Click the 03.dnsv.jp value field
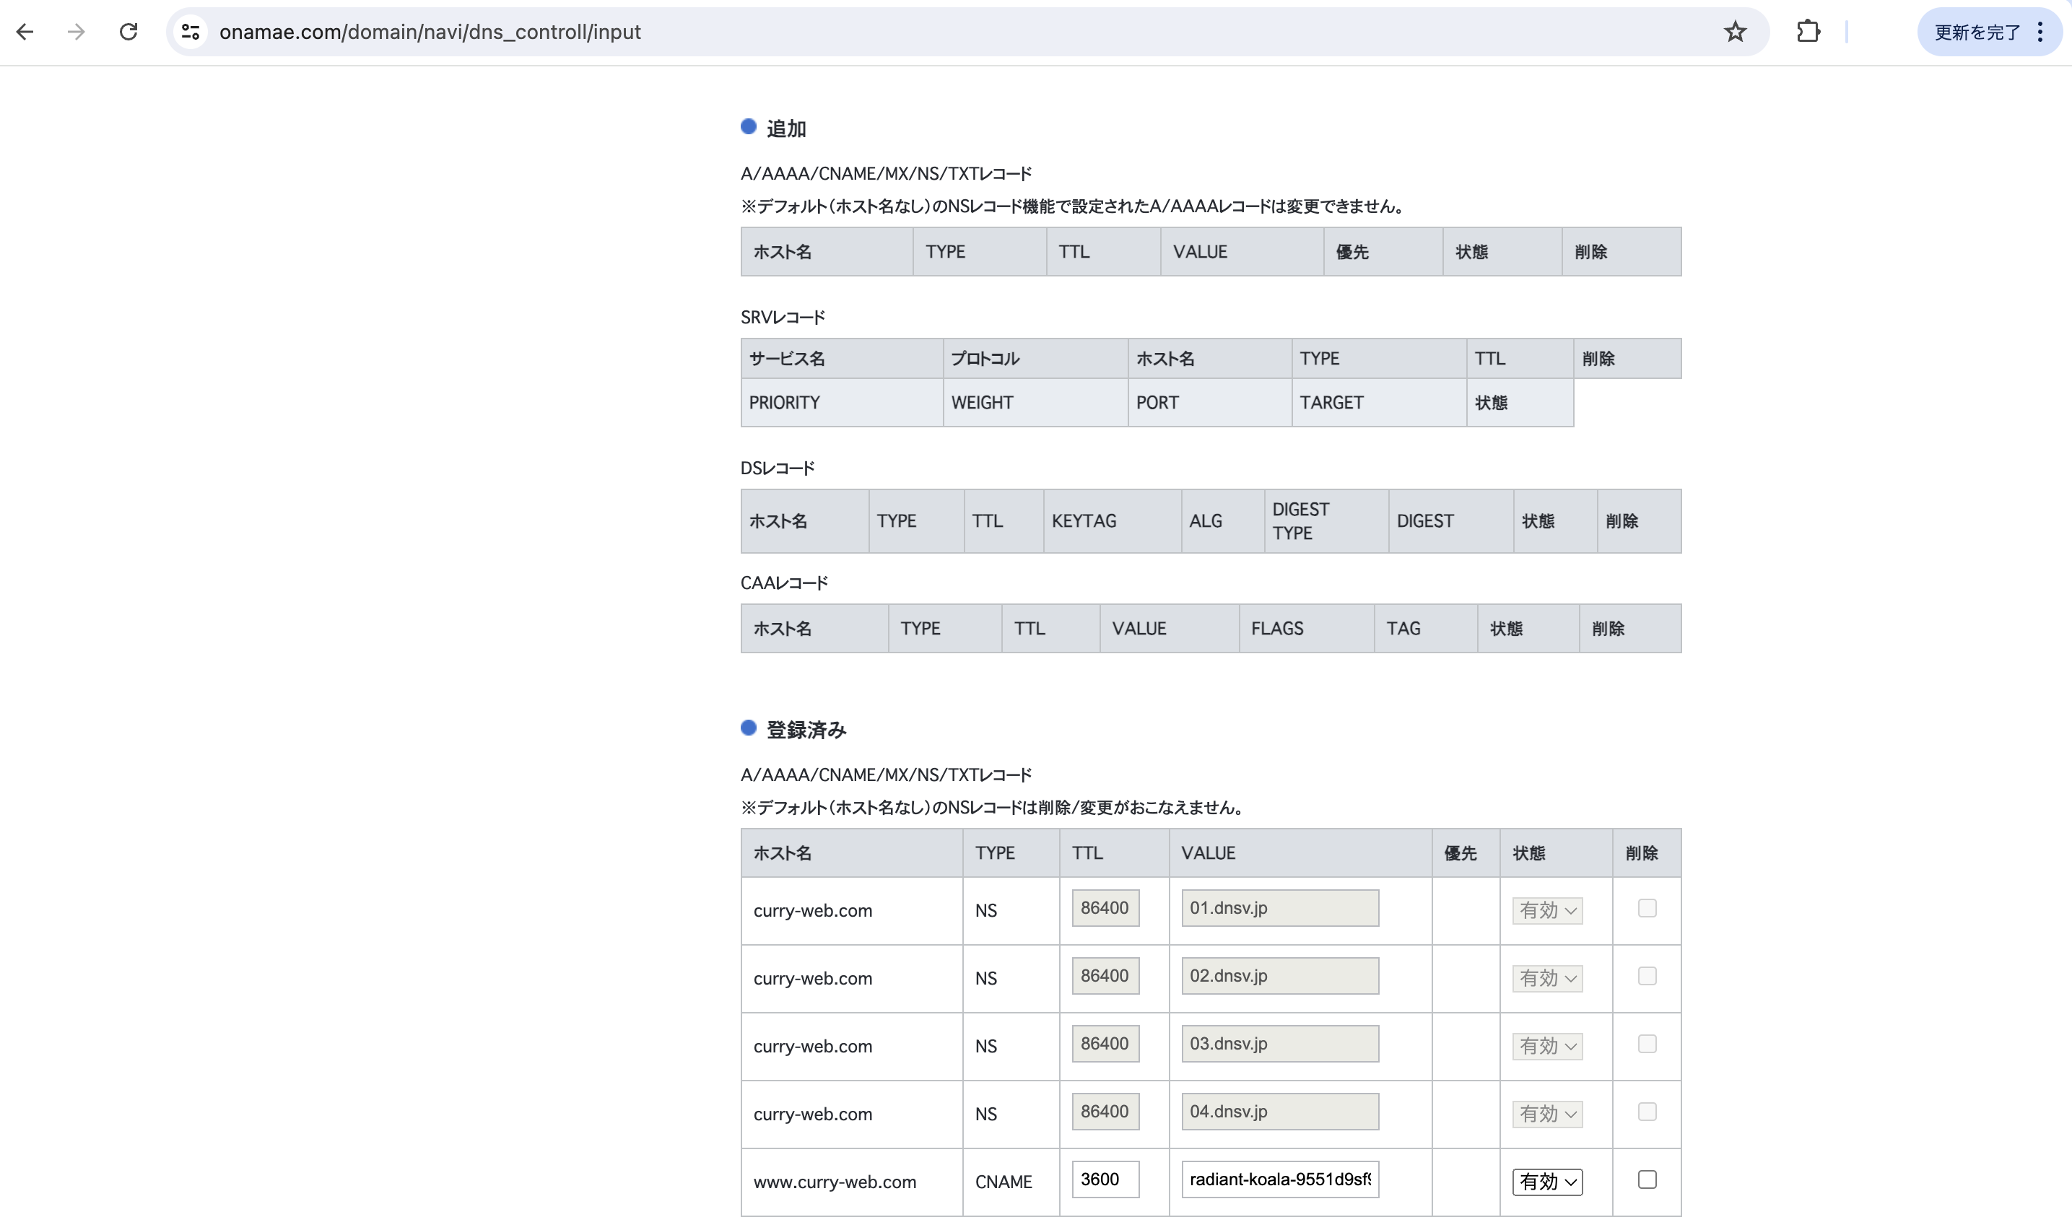Image resolution: width=2072 pixels, height=1230 pixels. click(1280, 1044)
